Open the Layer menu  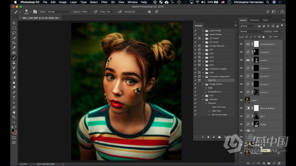coord(73,2)
